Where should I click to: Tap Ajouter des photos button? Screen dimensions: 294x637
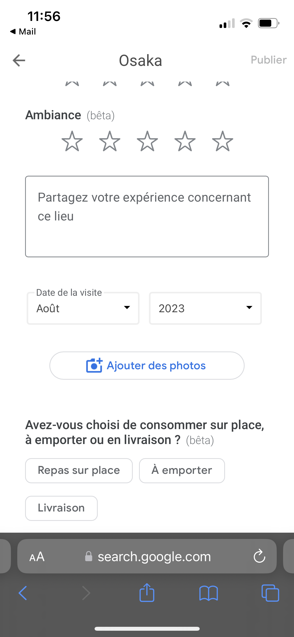[x=147, y=366]
